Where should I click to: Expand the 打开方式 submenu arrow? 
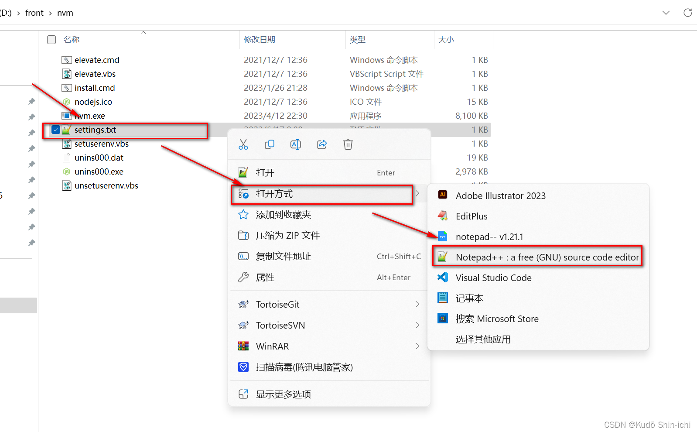pos(417,193)
